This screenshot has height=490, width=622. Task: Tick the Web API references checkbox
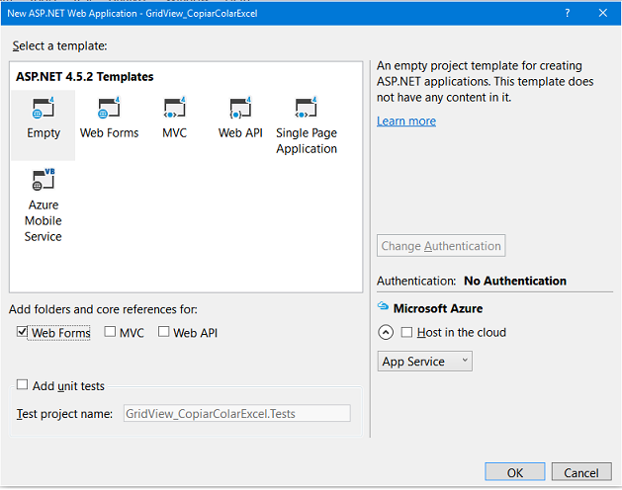pyautogui.click(x=163, y=331)
